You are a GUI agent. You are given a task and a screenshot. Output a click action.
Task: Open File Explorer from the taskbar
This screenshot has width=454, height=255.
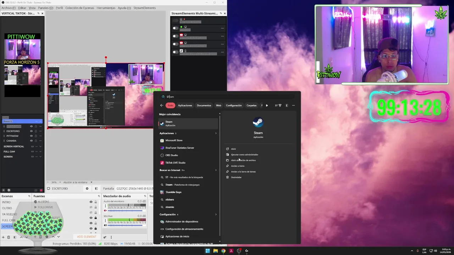pos(215,251)
